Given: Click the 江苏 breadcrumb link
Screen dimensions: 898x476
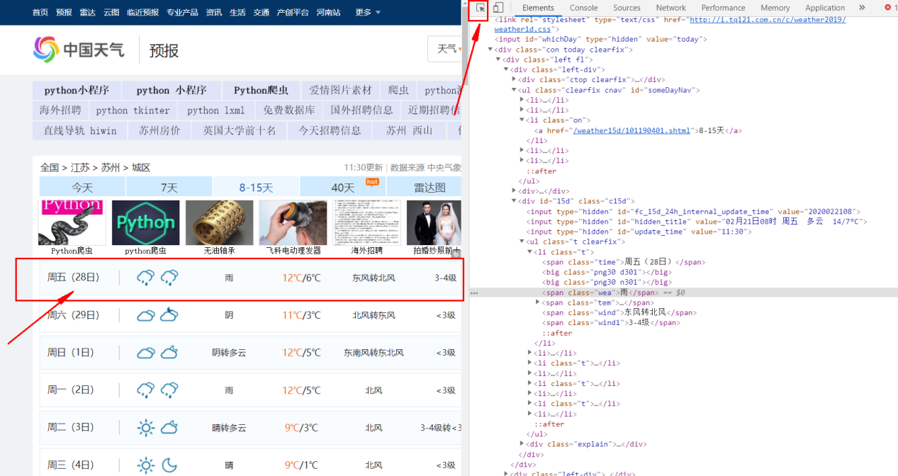Looking at the screenshot, I should coord(79,168).
